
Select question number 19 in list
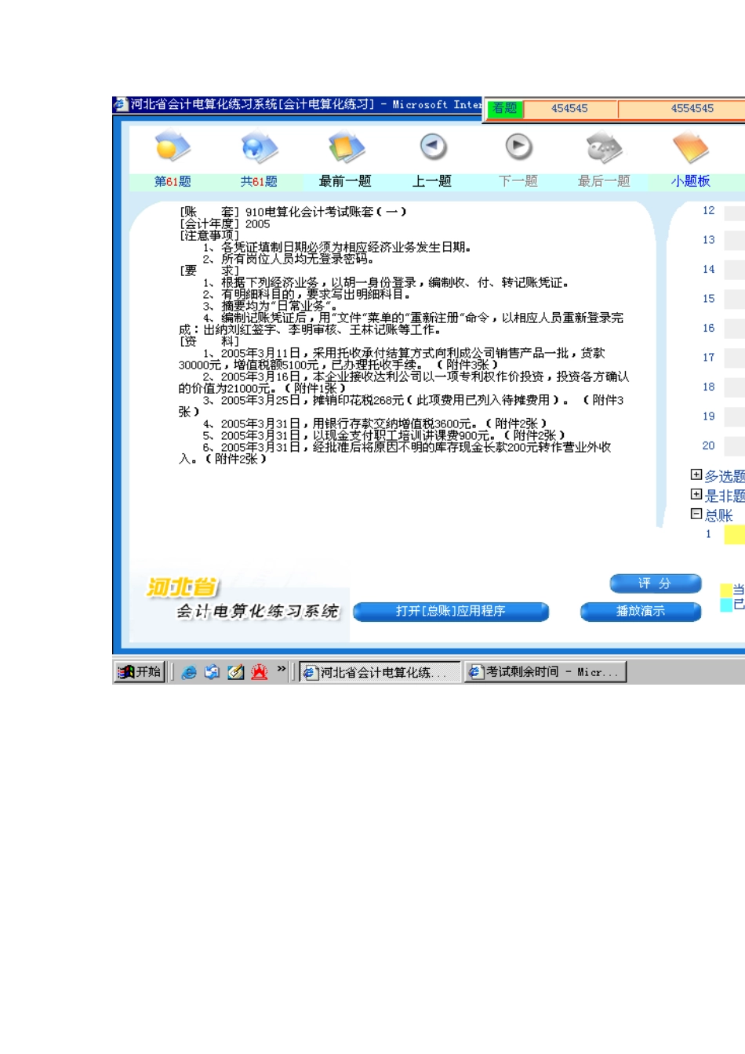click(708, 416)
